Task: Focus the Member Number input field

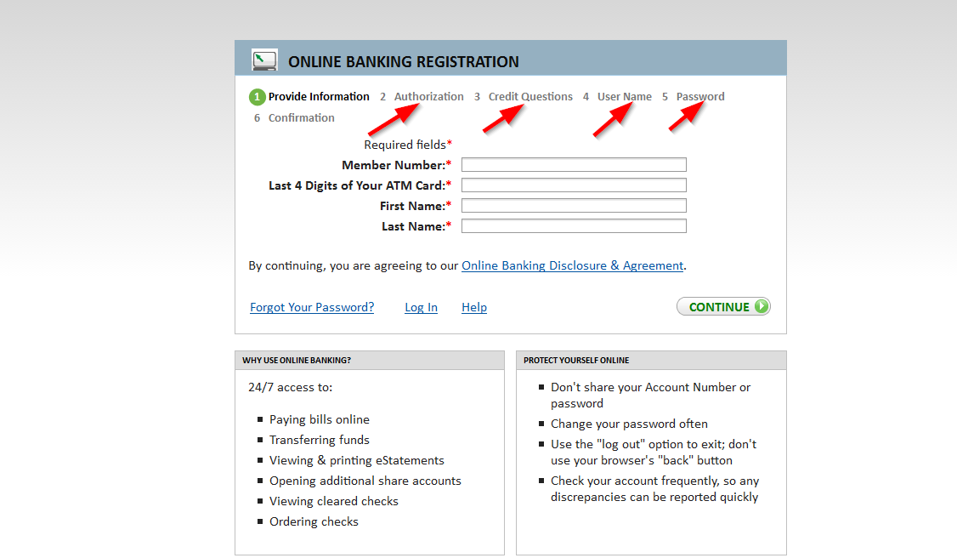Action: point(574,165)
